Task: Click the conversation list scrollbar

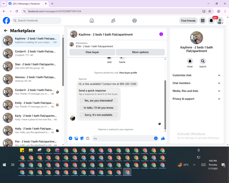Action: [63, 62]
